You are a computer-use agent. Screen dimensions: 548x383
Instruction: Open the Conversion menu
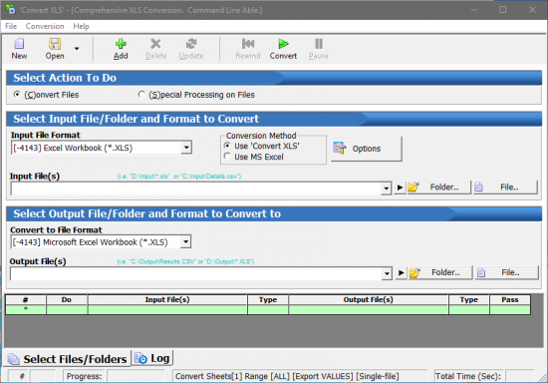[45, 26]
